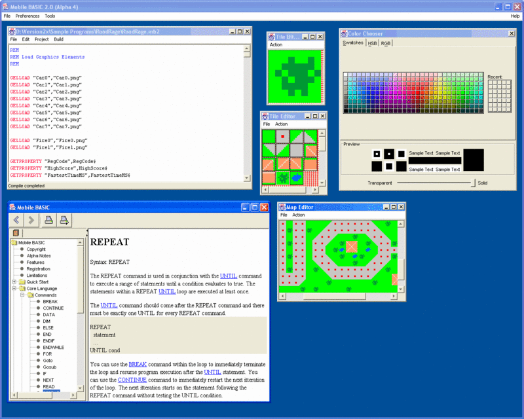
Task: Pick the plain green tile in Tile Editor
Action: (269, 136)
